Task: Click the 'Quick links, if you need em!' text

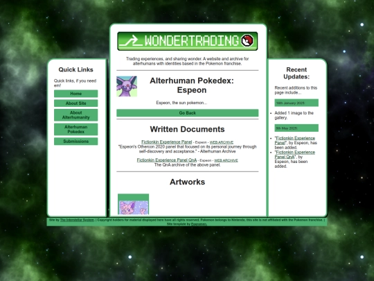Action: [x=75, y=83]
